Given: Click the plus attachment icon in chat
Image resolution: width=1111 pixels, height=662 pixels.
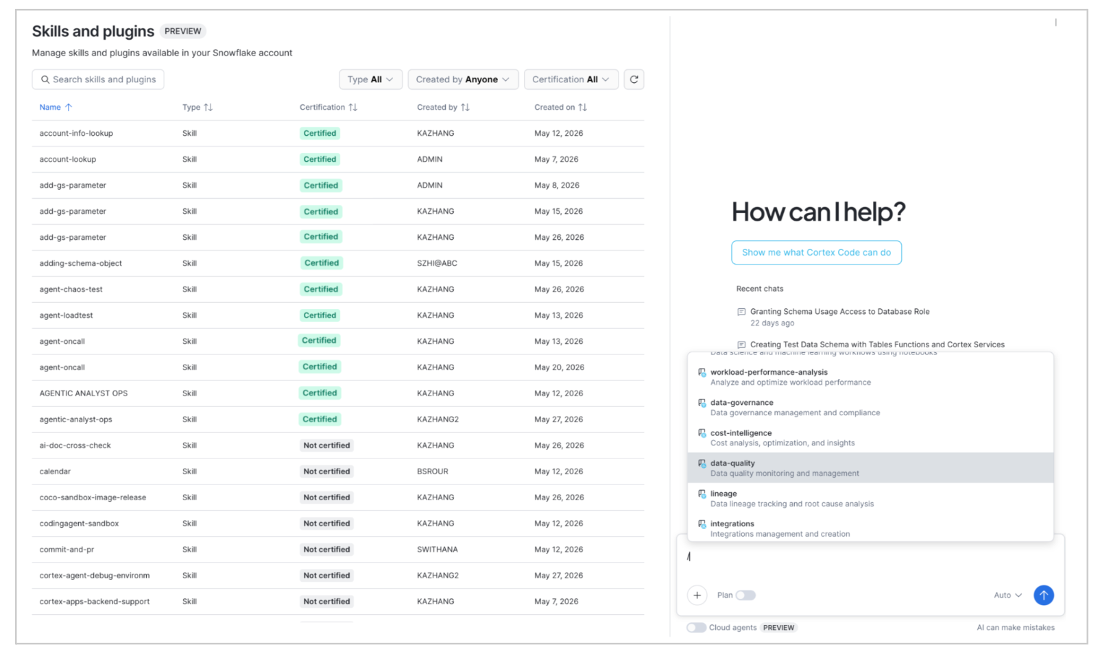Looking at the screenshot, I should [697, 595].
